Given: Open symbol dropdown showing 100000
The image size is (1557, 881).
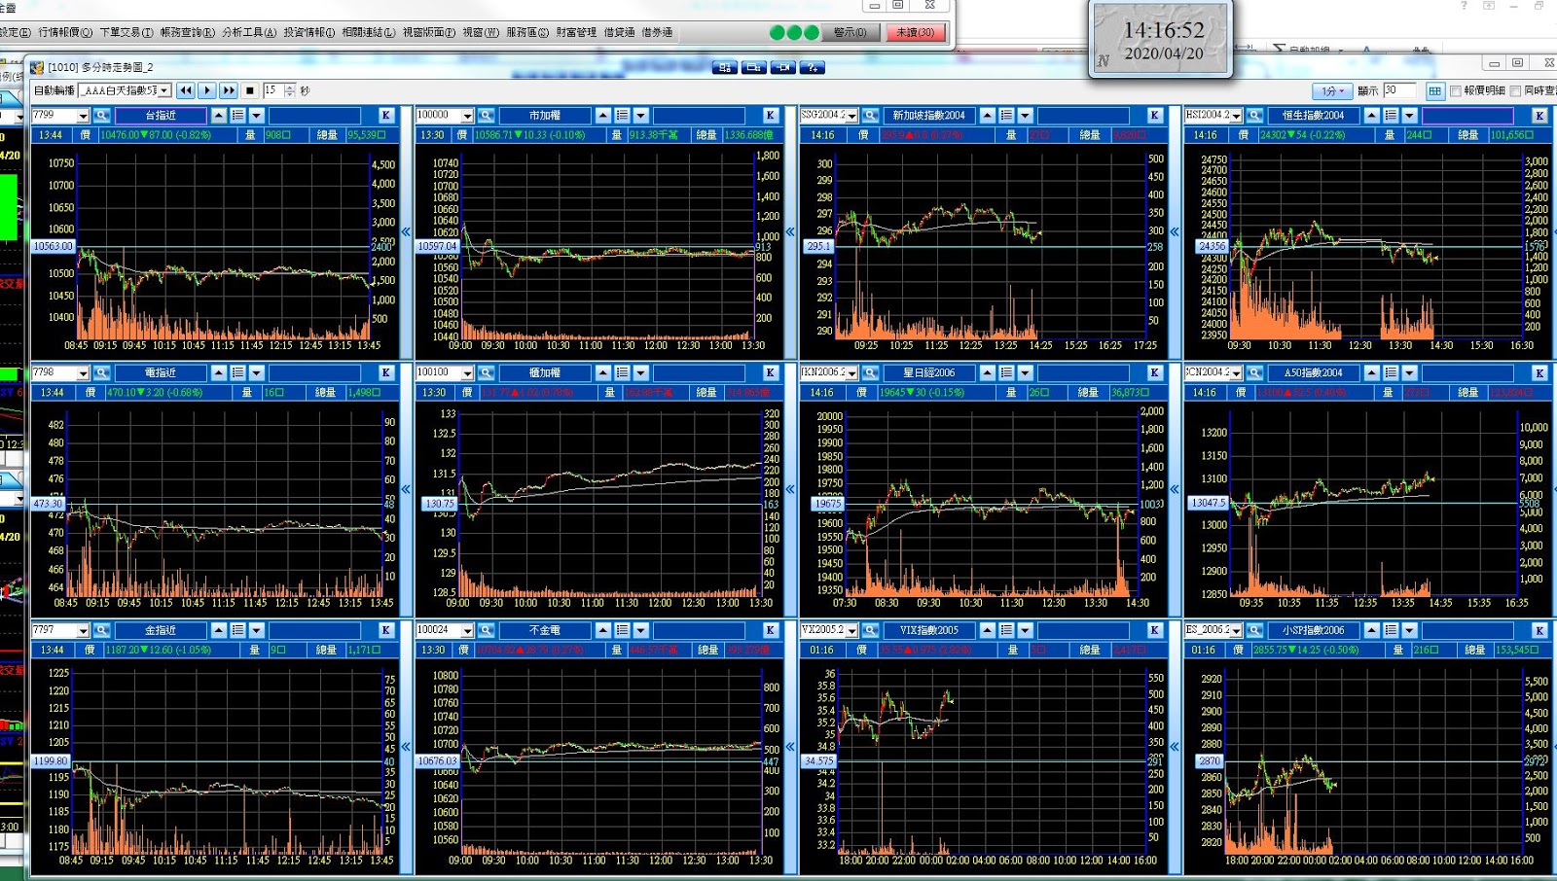Looking at the screenshot, I should [467, 116].
